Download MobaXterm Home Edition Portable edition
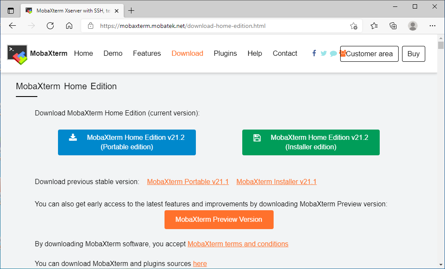Screen dimensions: 445x269 127,142
